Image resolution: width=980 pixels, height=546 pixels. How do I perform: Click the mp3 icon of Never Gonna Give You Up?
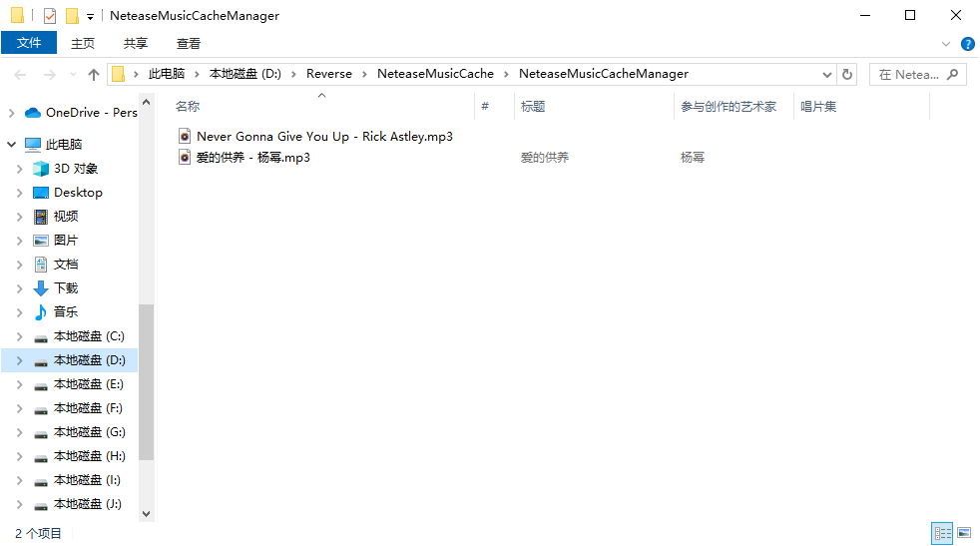coord(185,137)
